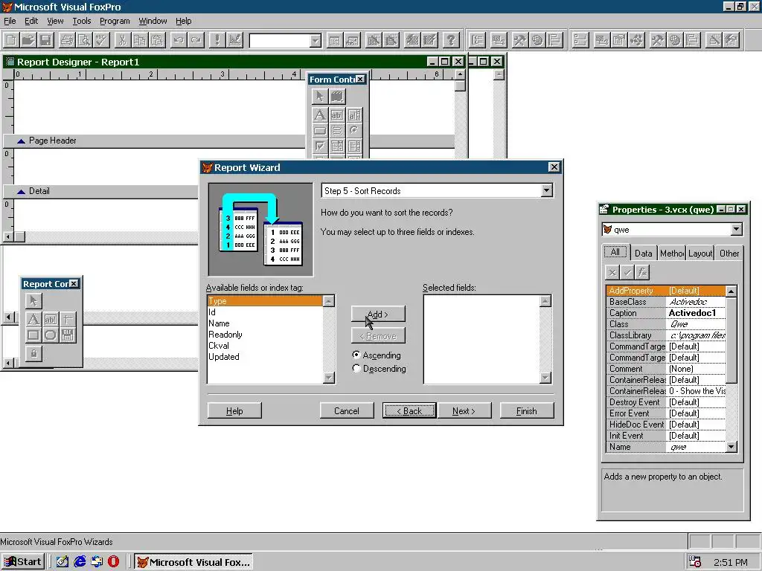Select the OLE Bound Control tool in Report Controls
Image resolution: width=762 pixels, height=571 pixels.
coord(68,335)
